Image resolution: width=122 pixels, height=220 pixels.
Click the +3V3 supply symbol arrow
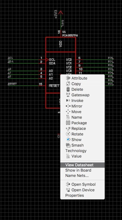pyautogui.click(x=61, y=13)
